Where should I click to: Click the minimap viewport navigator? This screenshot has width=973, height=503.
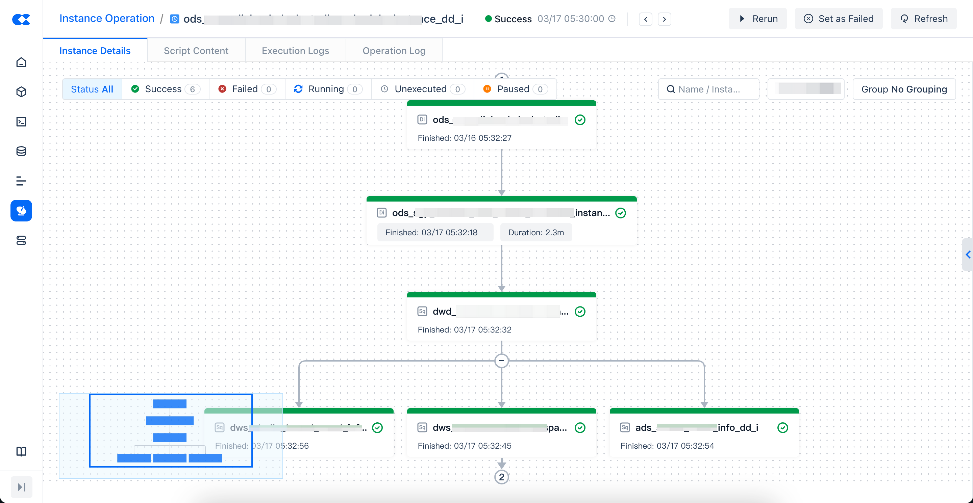pos(170,430)
